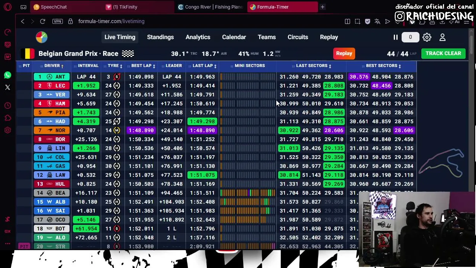
Task: Select driver LEC row badge
Action: pyautogui.click(x=51, y=86)
